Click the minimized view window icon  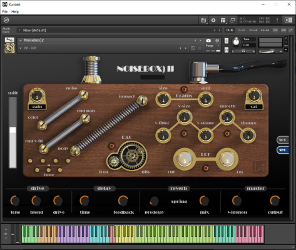pyautogui.click(x=233, y=20)
